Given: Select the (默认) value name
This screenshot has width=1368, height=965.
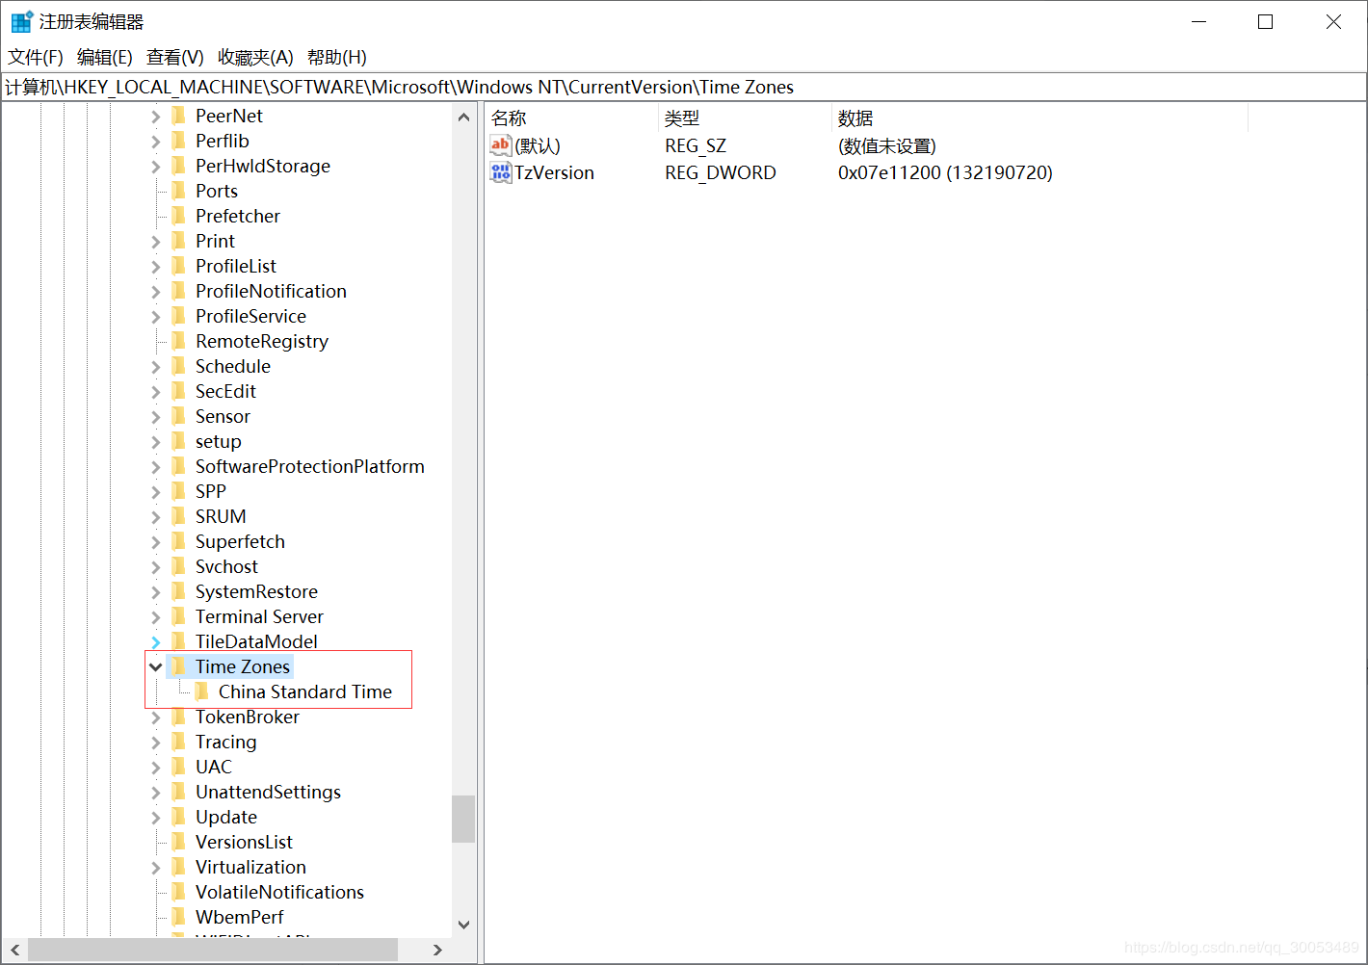Looking at the screenshot, I should coord(538,145).
